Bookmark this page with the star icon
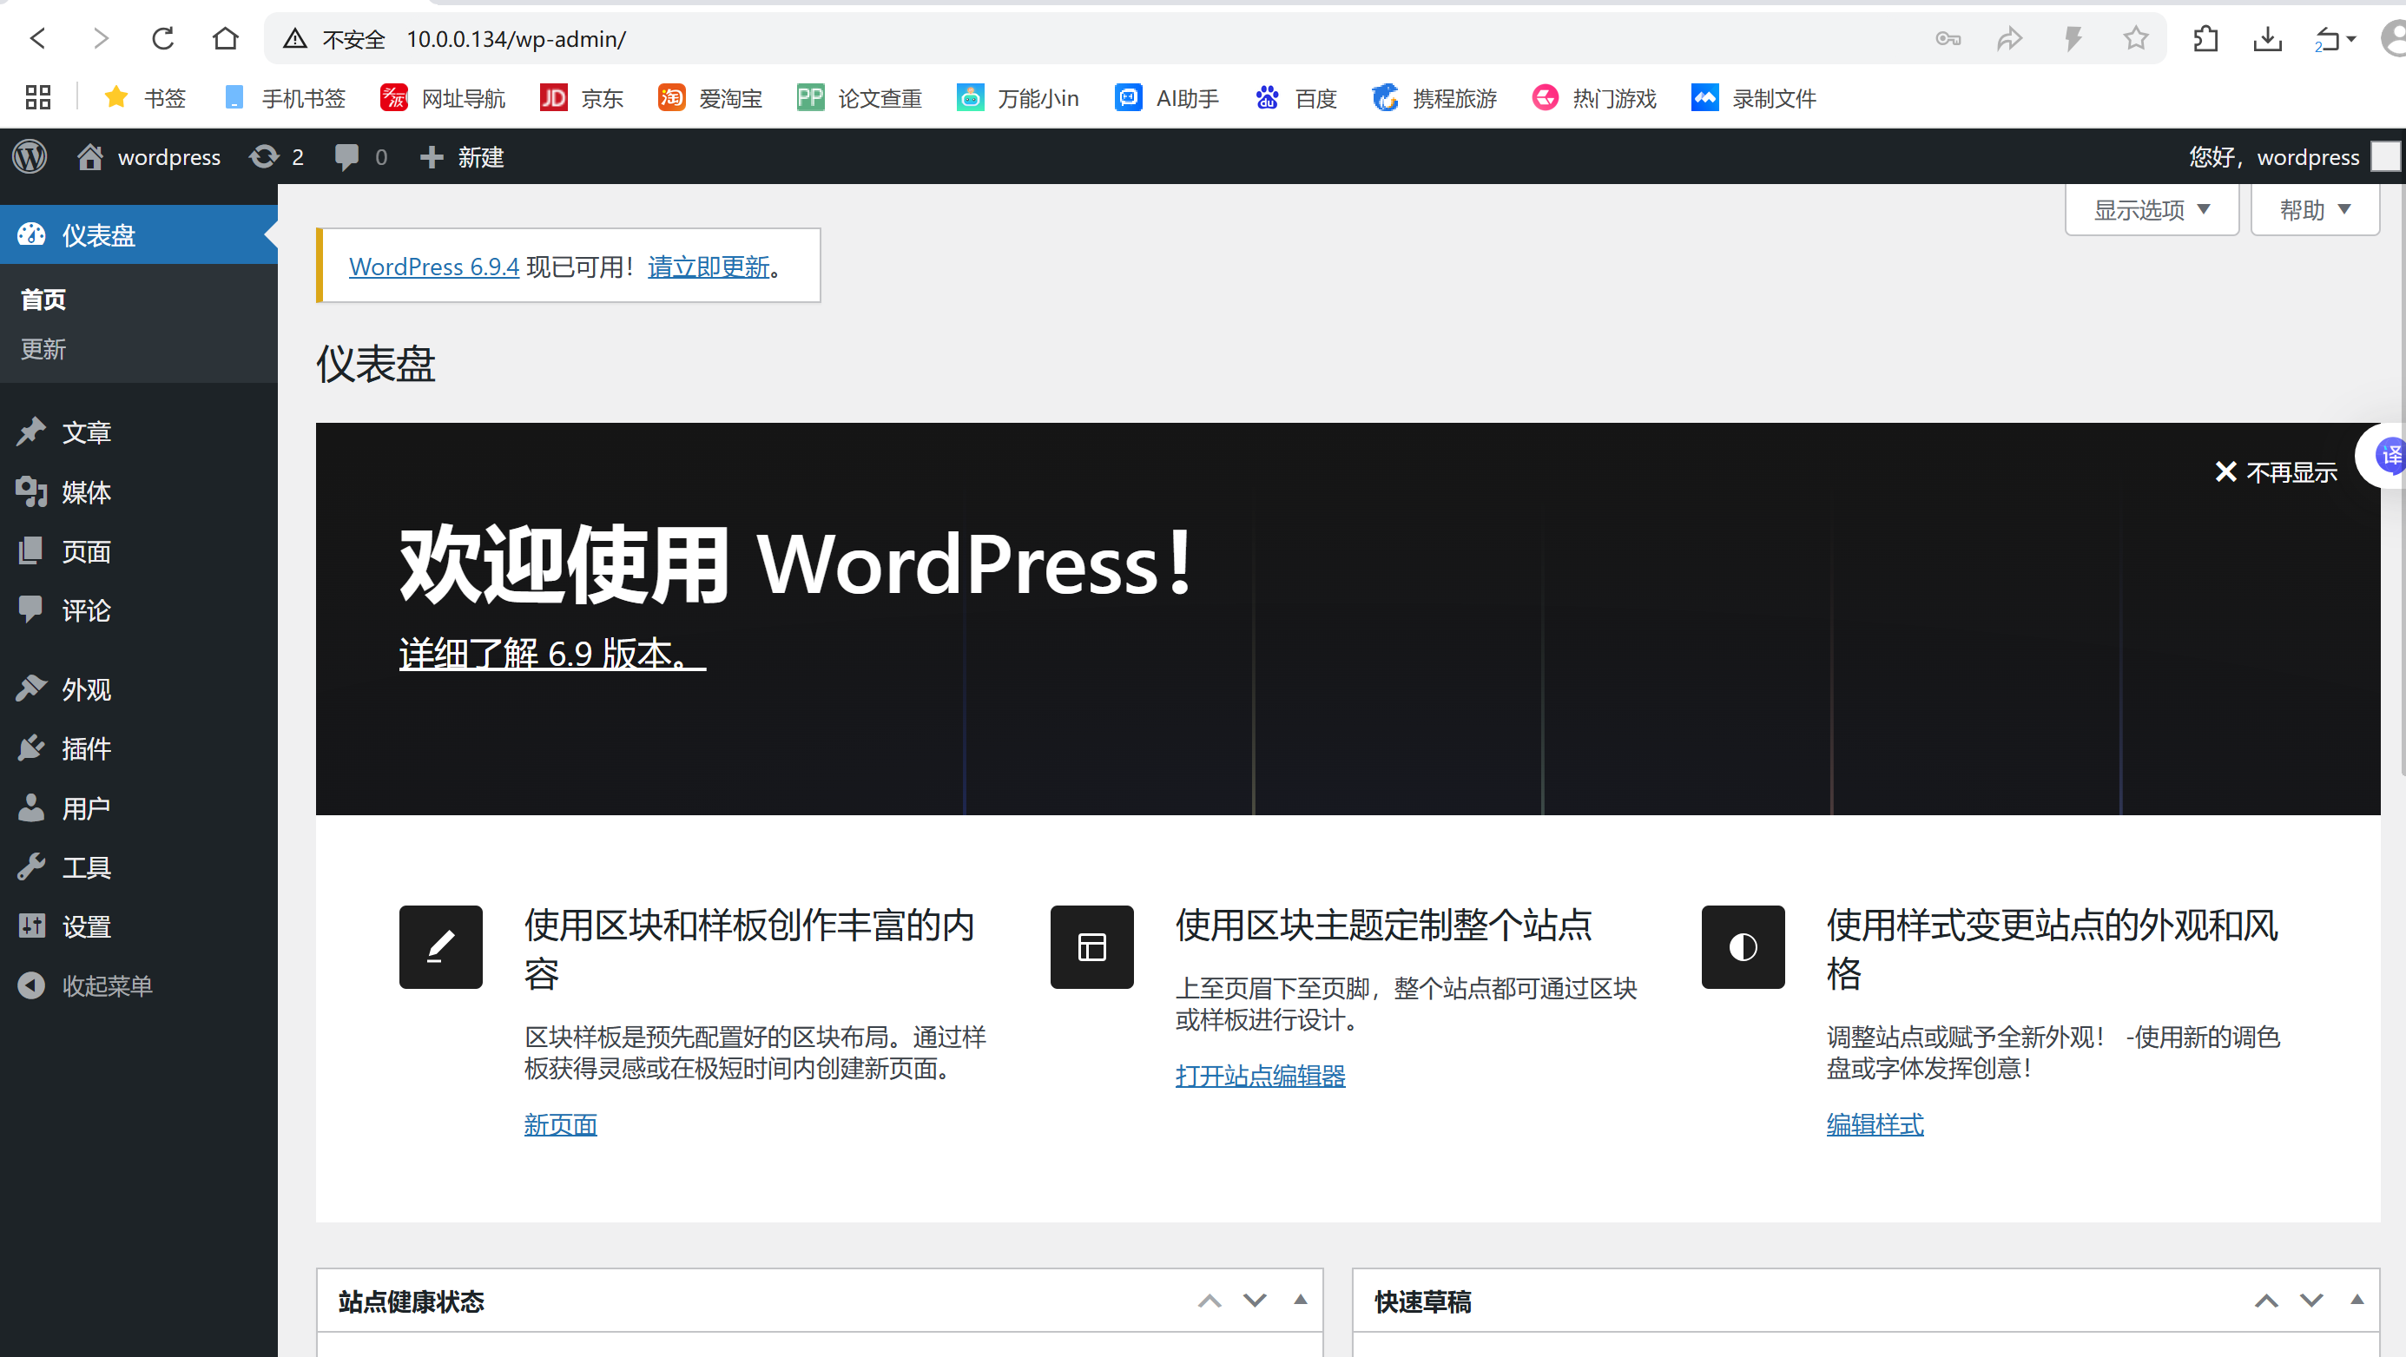2406x1357 pixels. [2135, 38]
